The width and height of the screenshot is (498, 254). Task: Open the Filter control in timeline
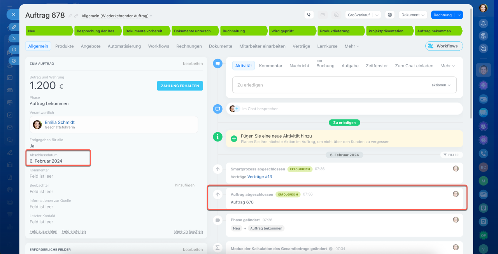click(x=451, y=155)
